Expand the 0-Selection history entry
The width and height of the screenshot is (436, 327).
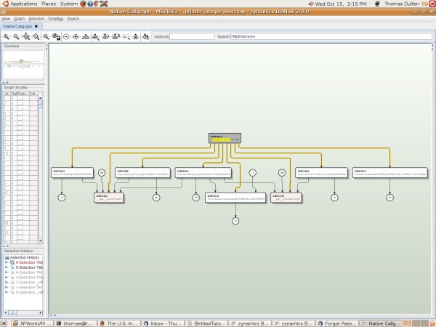[6, 292]
